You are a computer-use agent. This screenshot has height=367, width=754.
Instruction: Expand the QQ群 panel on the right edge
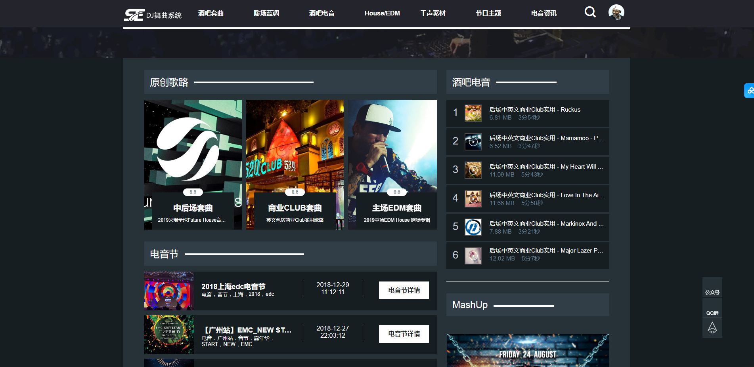click(712, 312)
